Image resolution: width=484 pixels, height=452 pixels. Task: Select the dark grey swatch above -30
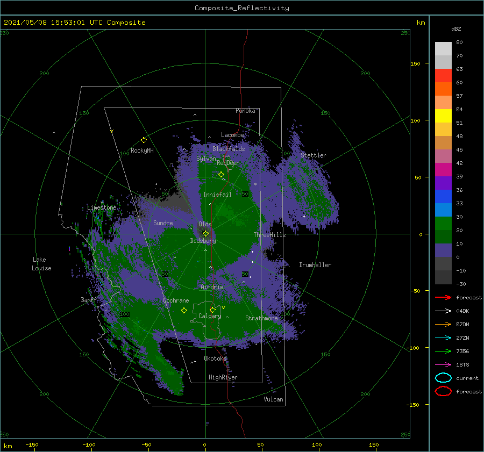point(443,277)
